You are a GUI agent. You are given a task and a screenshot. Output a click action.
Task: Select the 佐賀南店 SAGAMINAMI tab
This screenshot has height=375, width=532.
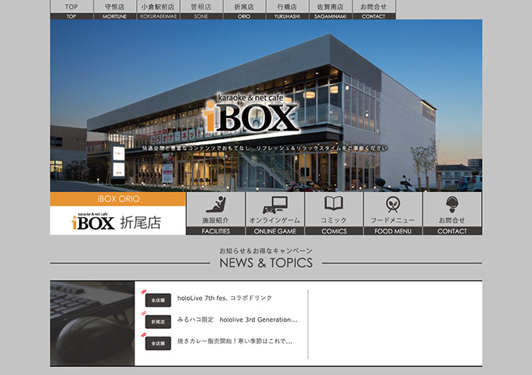click(x=330, y=9)
